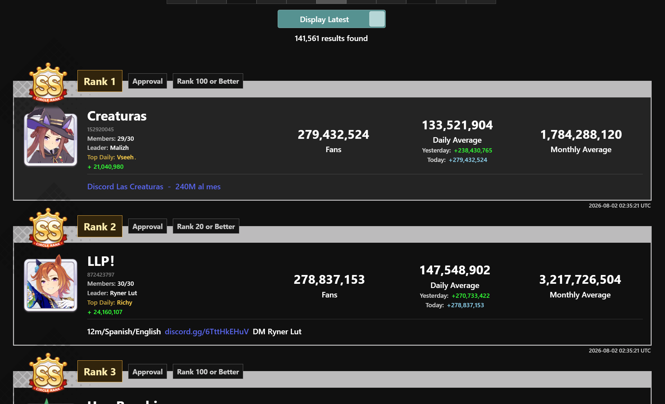Click the Members: 29/30 line
Screen dimensions: 665x404
pos(111,138)
